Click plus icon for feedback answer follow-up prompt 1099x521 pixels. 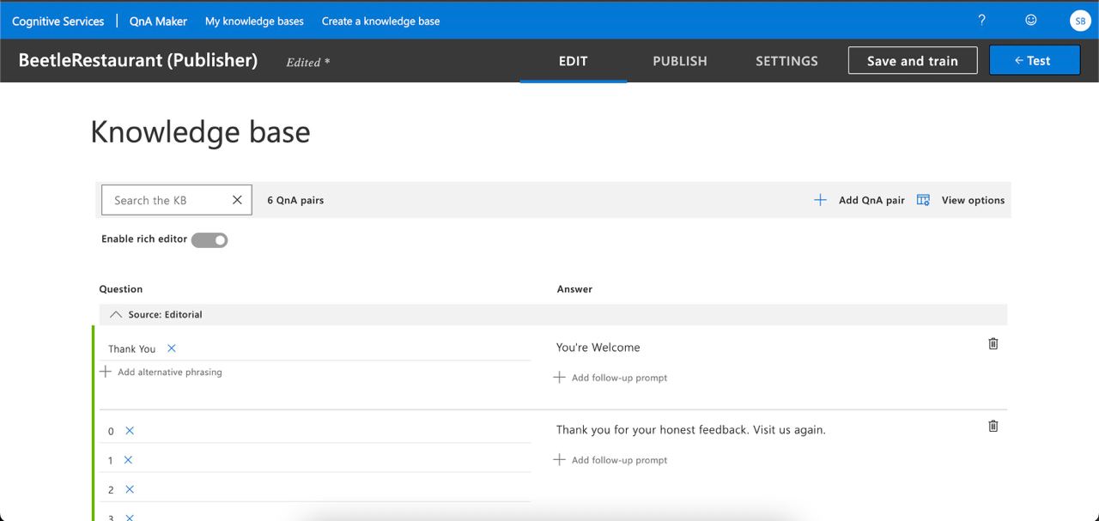[559, 459]
